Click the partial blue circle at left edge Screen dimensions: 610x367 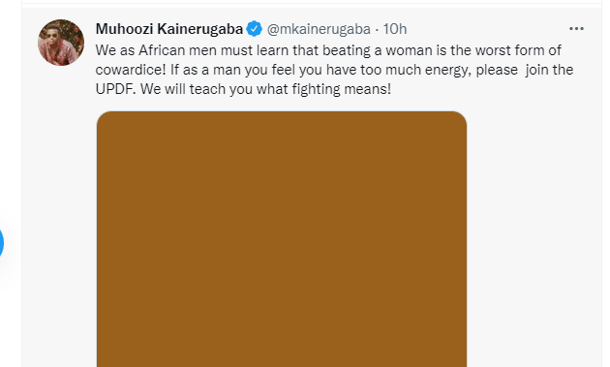coord(2,243)
